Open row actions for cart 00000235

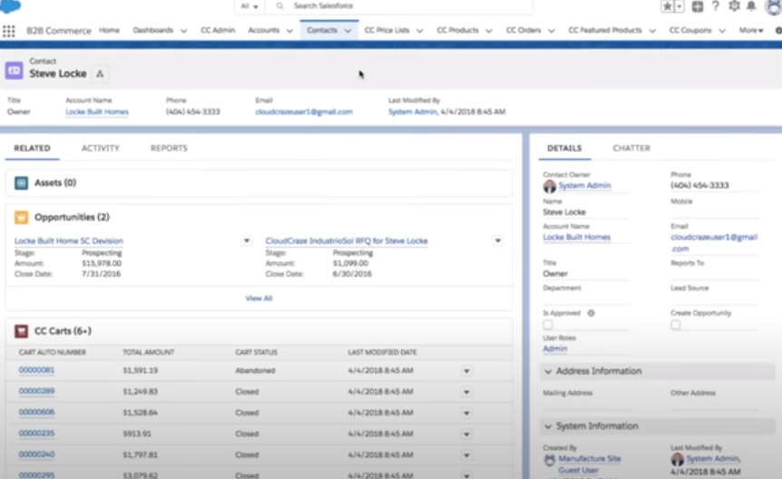pyautogui.click(x=466, y=434)
